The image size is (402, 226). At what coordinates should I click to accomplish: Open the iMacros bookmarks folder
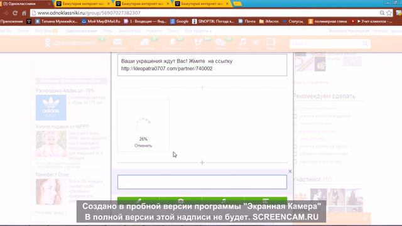[x=269, y=21]
